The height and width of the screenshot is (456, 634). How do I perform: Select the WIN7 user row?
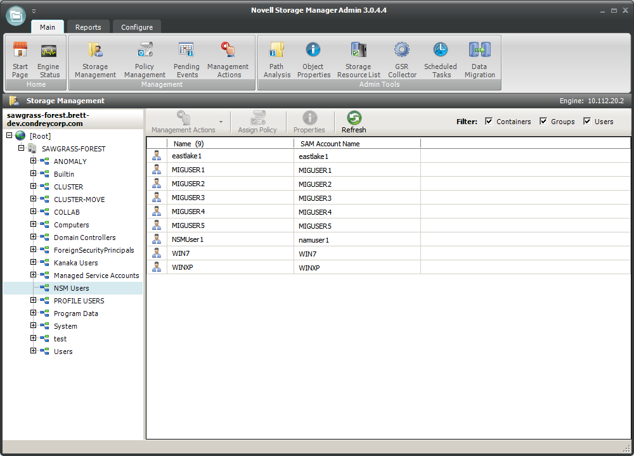[x=388, y=253]
